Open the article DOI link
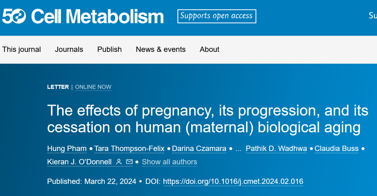Viewport: 377px width, 196px height. pos(233,181)
